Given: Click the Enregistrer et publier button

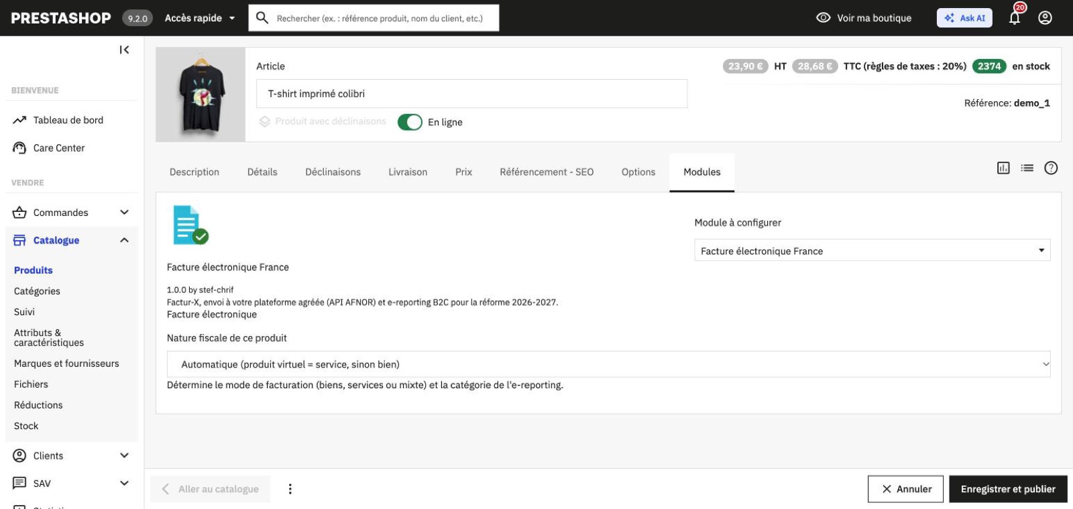Looking at the screenshot, I should click(x=1008, y=489).
